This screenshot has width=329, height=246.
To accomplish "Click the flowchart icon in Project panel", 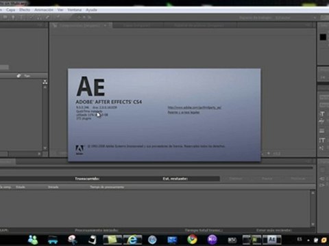I will [45, 82].
